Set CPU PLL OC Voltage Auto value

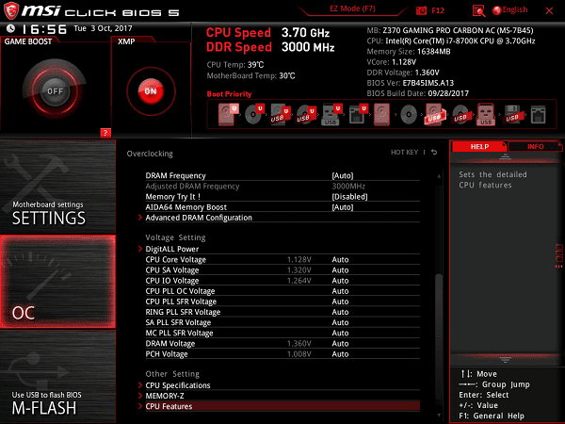(x=340, y=291)
